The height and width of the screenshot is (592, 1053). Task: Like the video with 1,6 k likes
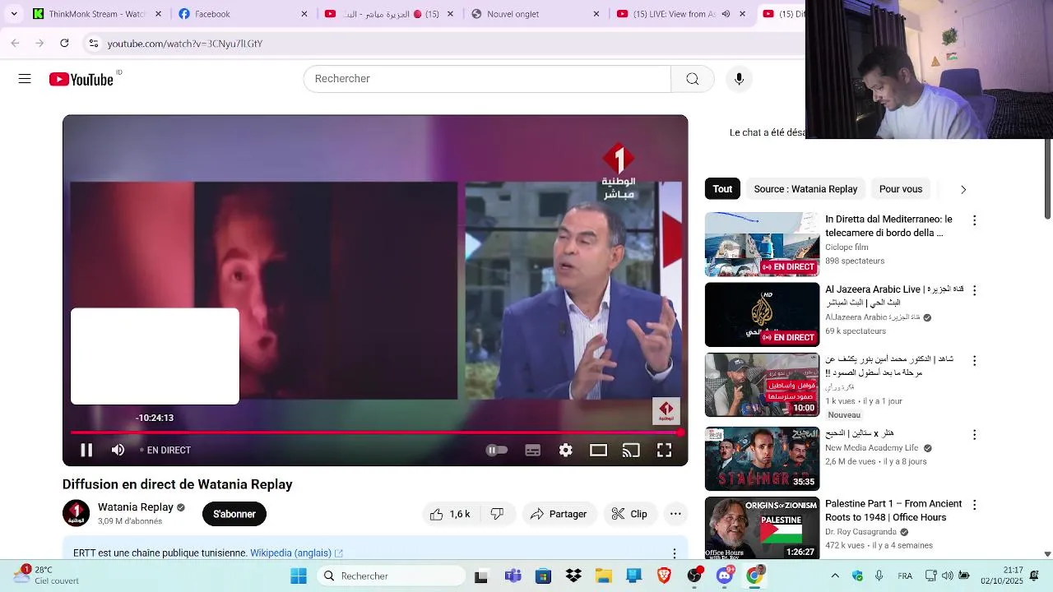(449, 514)
